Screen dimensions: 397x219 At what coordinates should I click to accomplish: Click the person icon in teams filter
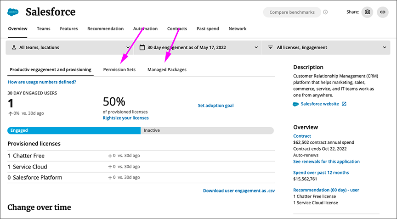(14, 47)
